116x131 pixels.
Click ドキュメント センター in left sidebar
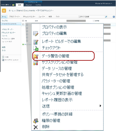9,33
